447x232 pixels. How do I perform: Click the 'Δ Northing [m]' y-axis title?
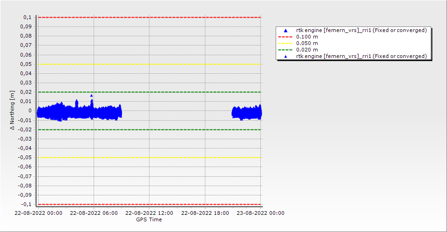(13, 110)
